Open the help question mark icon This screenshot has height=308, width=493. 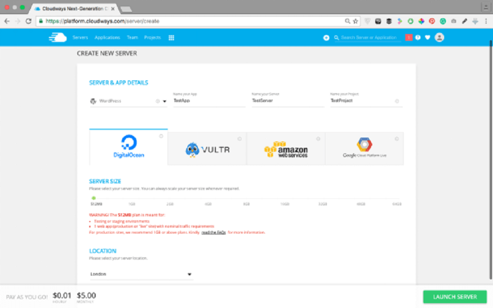click(x=418, y=37)
